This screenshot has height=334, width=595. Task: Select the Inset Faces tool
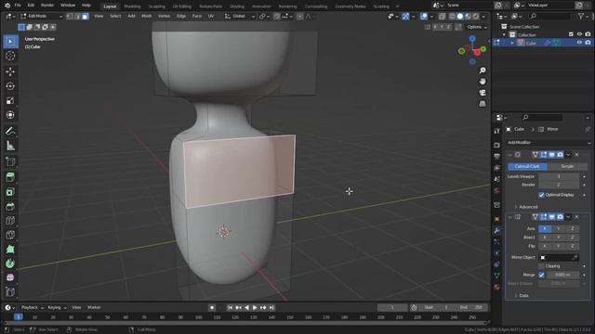coord(10,192)
